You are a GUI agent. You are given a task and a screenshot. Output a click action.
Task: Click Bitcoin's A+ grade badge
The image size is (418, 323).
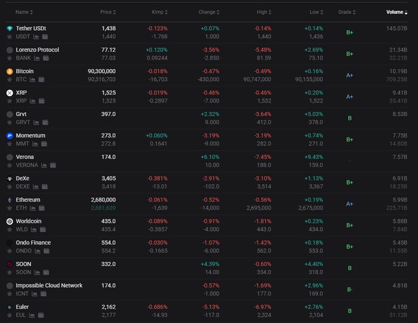pos(350,76)
